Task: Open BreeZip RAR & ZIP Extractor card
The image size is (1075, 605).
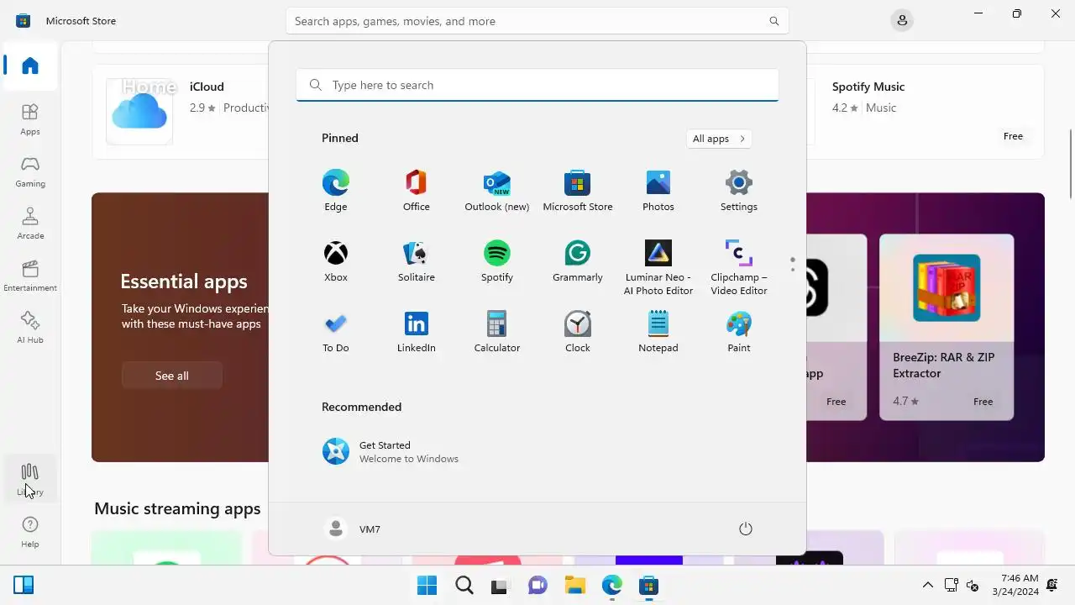Action: [x=947, y=327]
